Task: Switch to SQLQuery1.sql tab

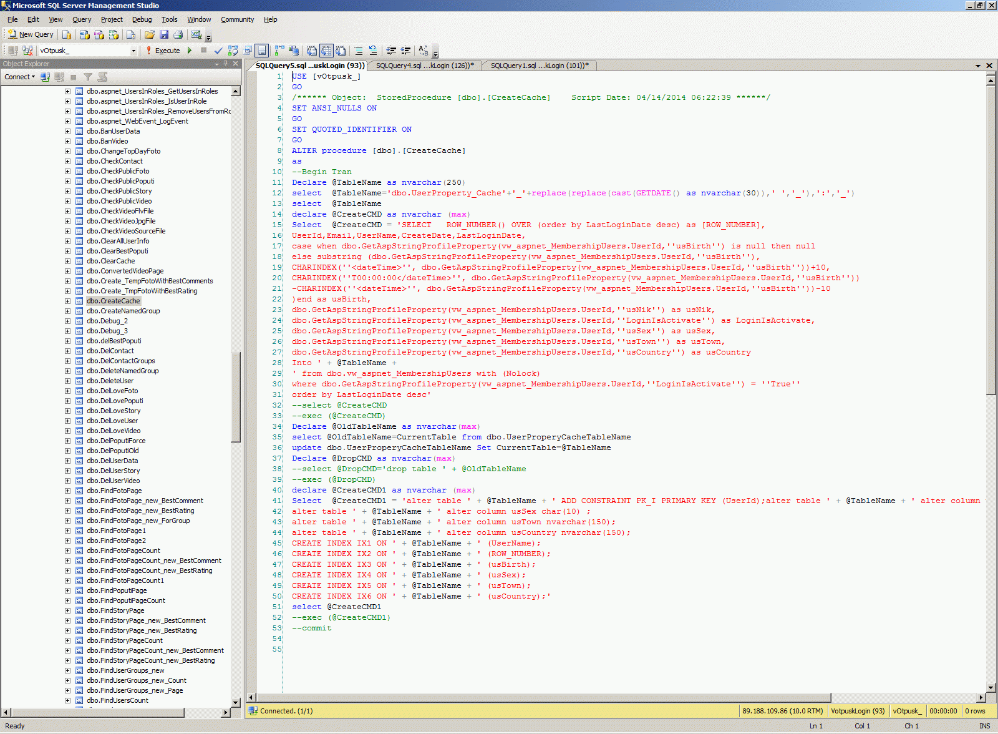Action: (x=539, y=66)
